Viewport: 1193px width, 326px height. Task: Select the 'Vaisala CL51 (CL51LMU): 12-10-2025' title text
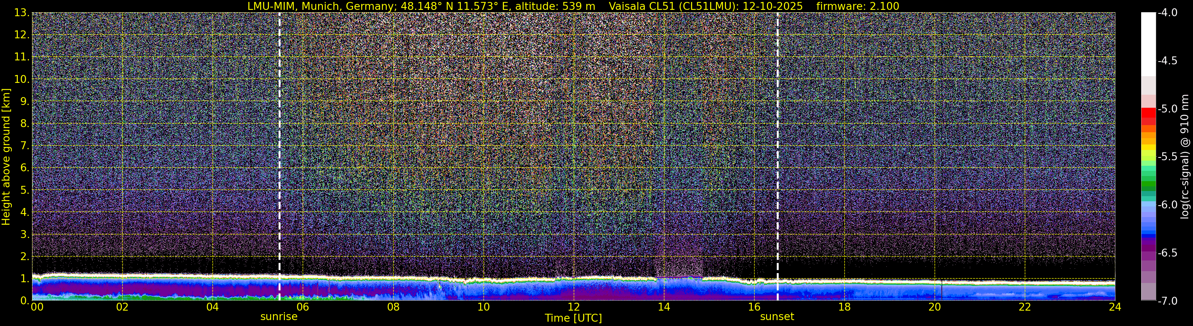click(706, 6)
